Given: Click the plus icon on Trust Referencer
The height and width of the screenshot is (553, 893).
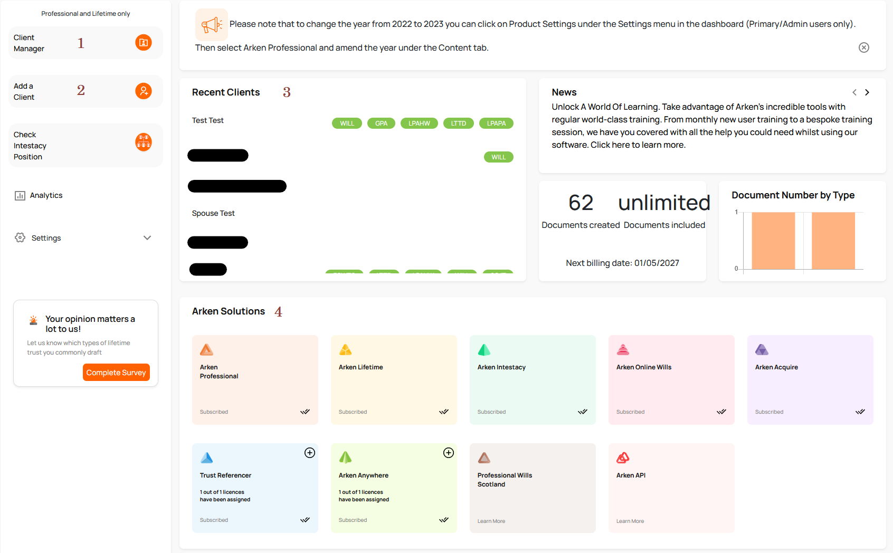Looking at the screenshot, I should click(310, 453).
